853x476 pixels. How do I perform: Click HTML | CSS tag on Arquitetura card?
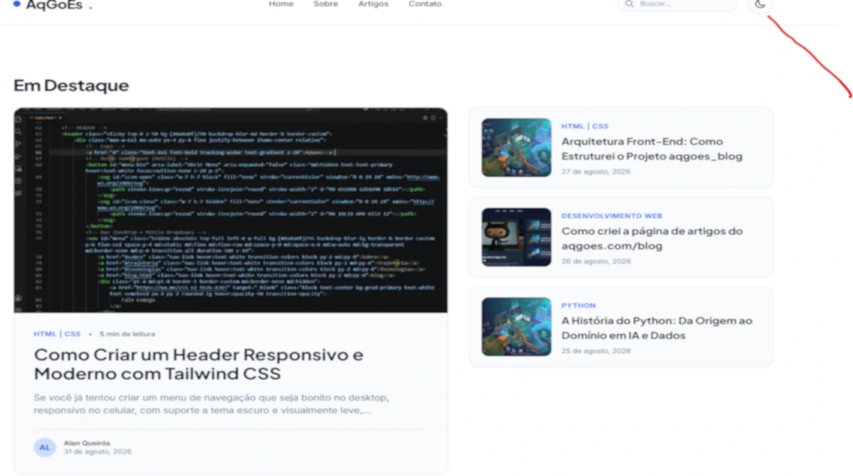(x=585, y=126)
